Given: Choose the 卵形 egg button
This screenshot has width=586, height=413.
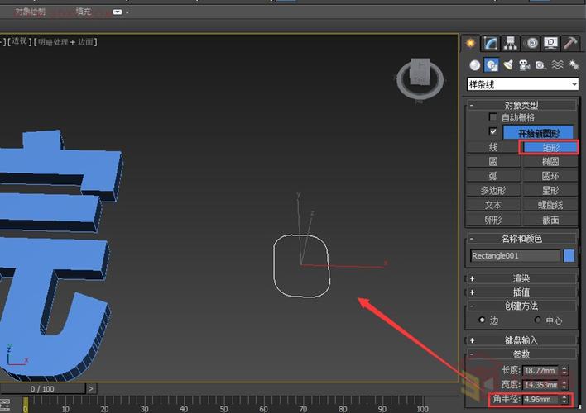Looking at the screenshot, I should (493, 220).
